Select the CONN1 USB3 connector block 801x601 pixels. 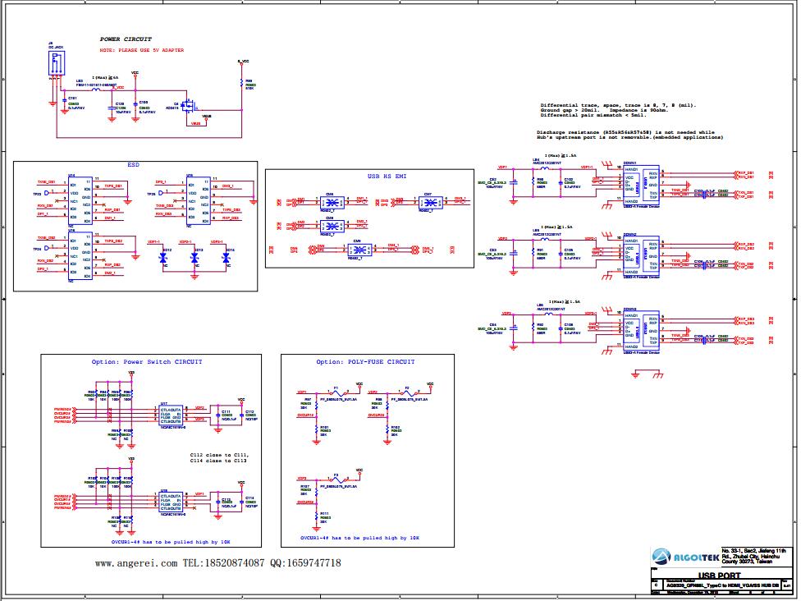coord(641,186)
